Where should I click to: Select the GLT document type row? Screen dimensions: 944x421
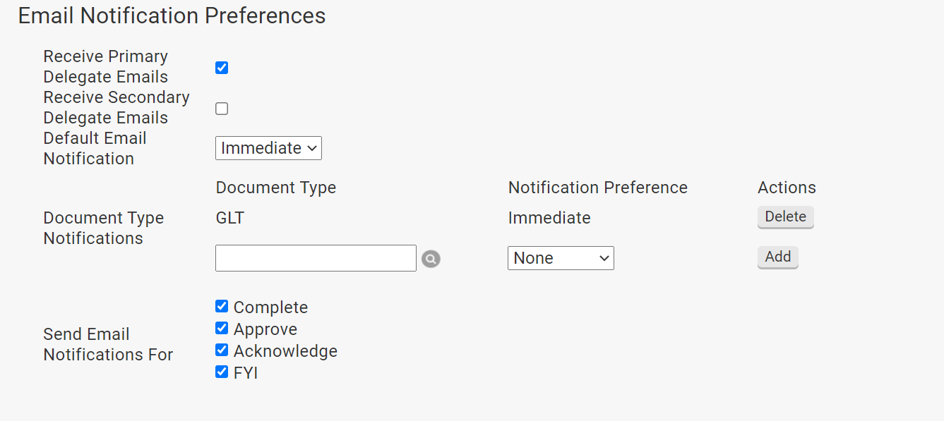[229, 218]
